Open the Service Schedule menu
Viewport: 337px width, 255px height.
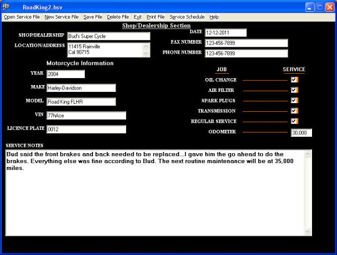187,17
